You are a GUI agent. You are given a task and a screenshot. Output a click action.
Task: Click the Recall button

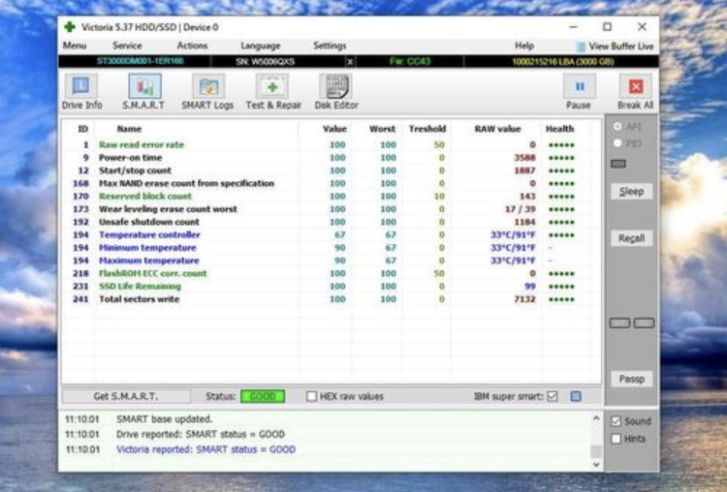pyautogui.click(x=631, y=238)
